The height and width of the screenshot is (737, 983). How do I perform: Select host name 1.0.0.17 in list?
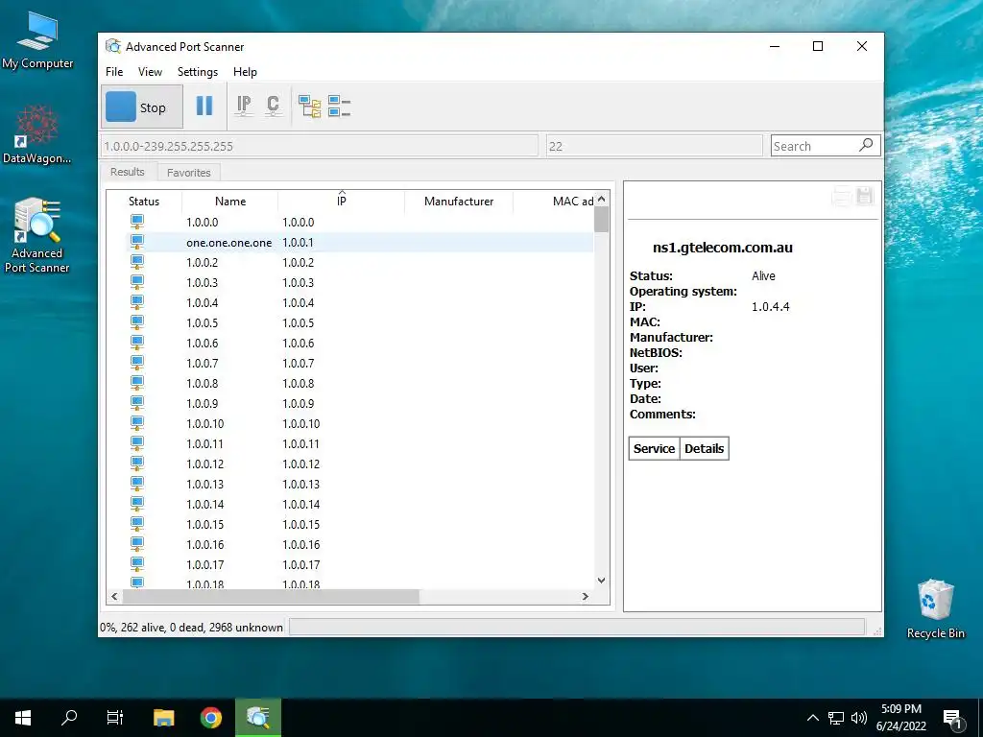click(205, 564)
